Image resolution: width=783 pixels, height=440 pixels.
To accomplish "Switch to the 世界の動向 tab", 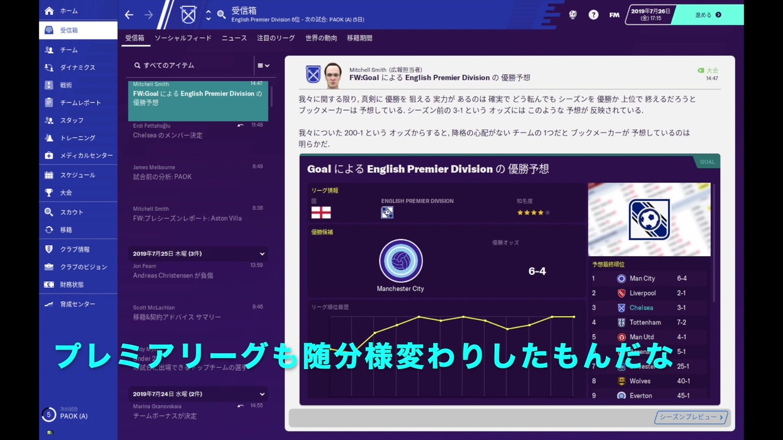I will [321, 38].
